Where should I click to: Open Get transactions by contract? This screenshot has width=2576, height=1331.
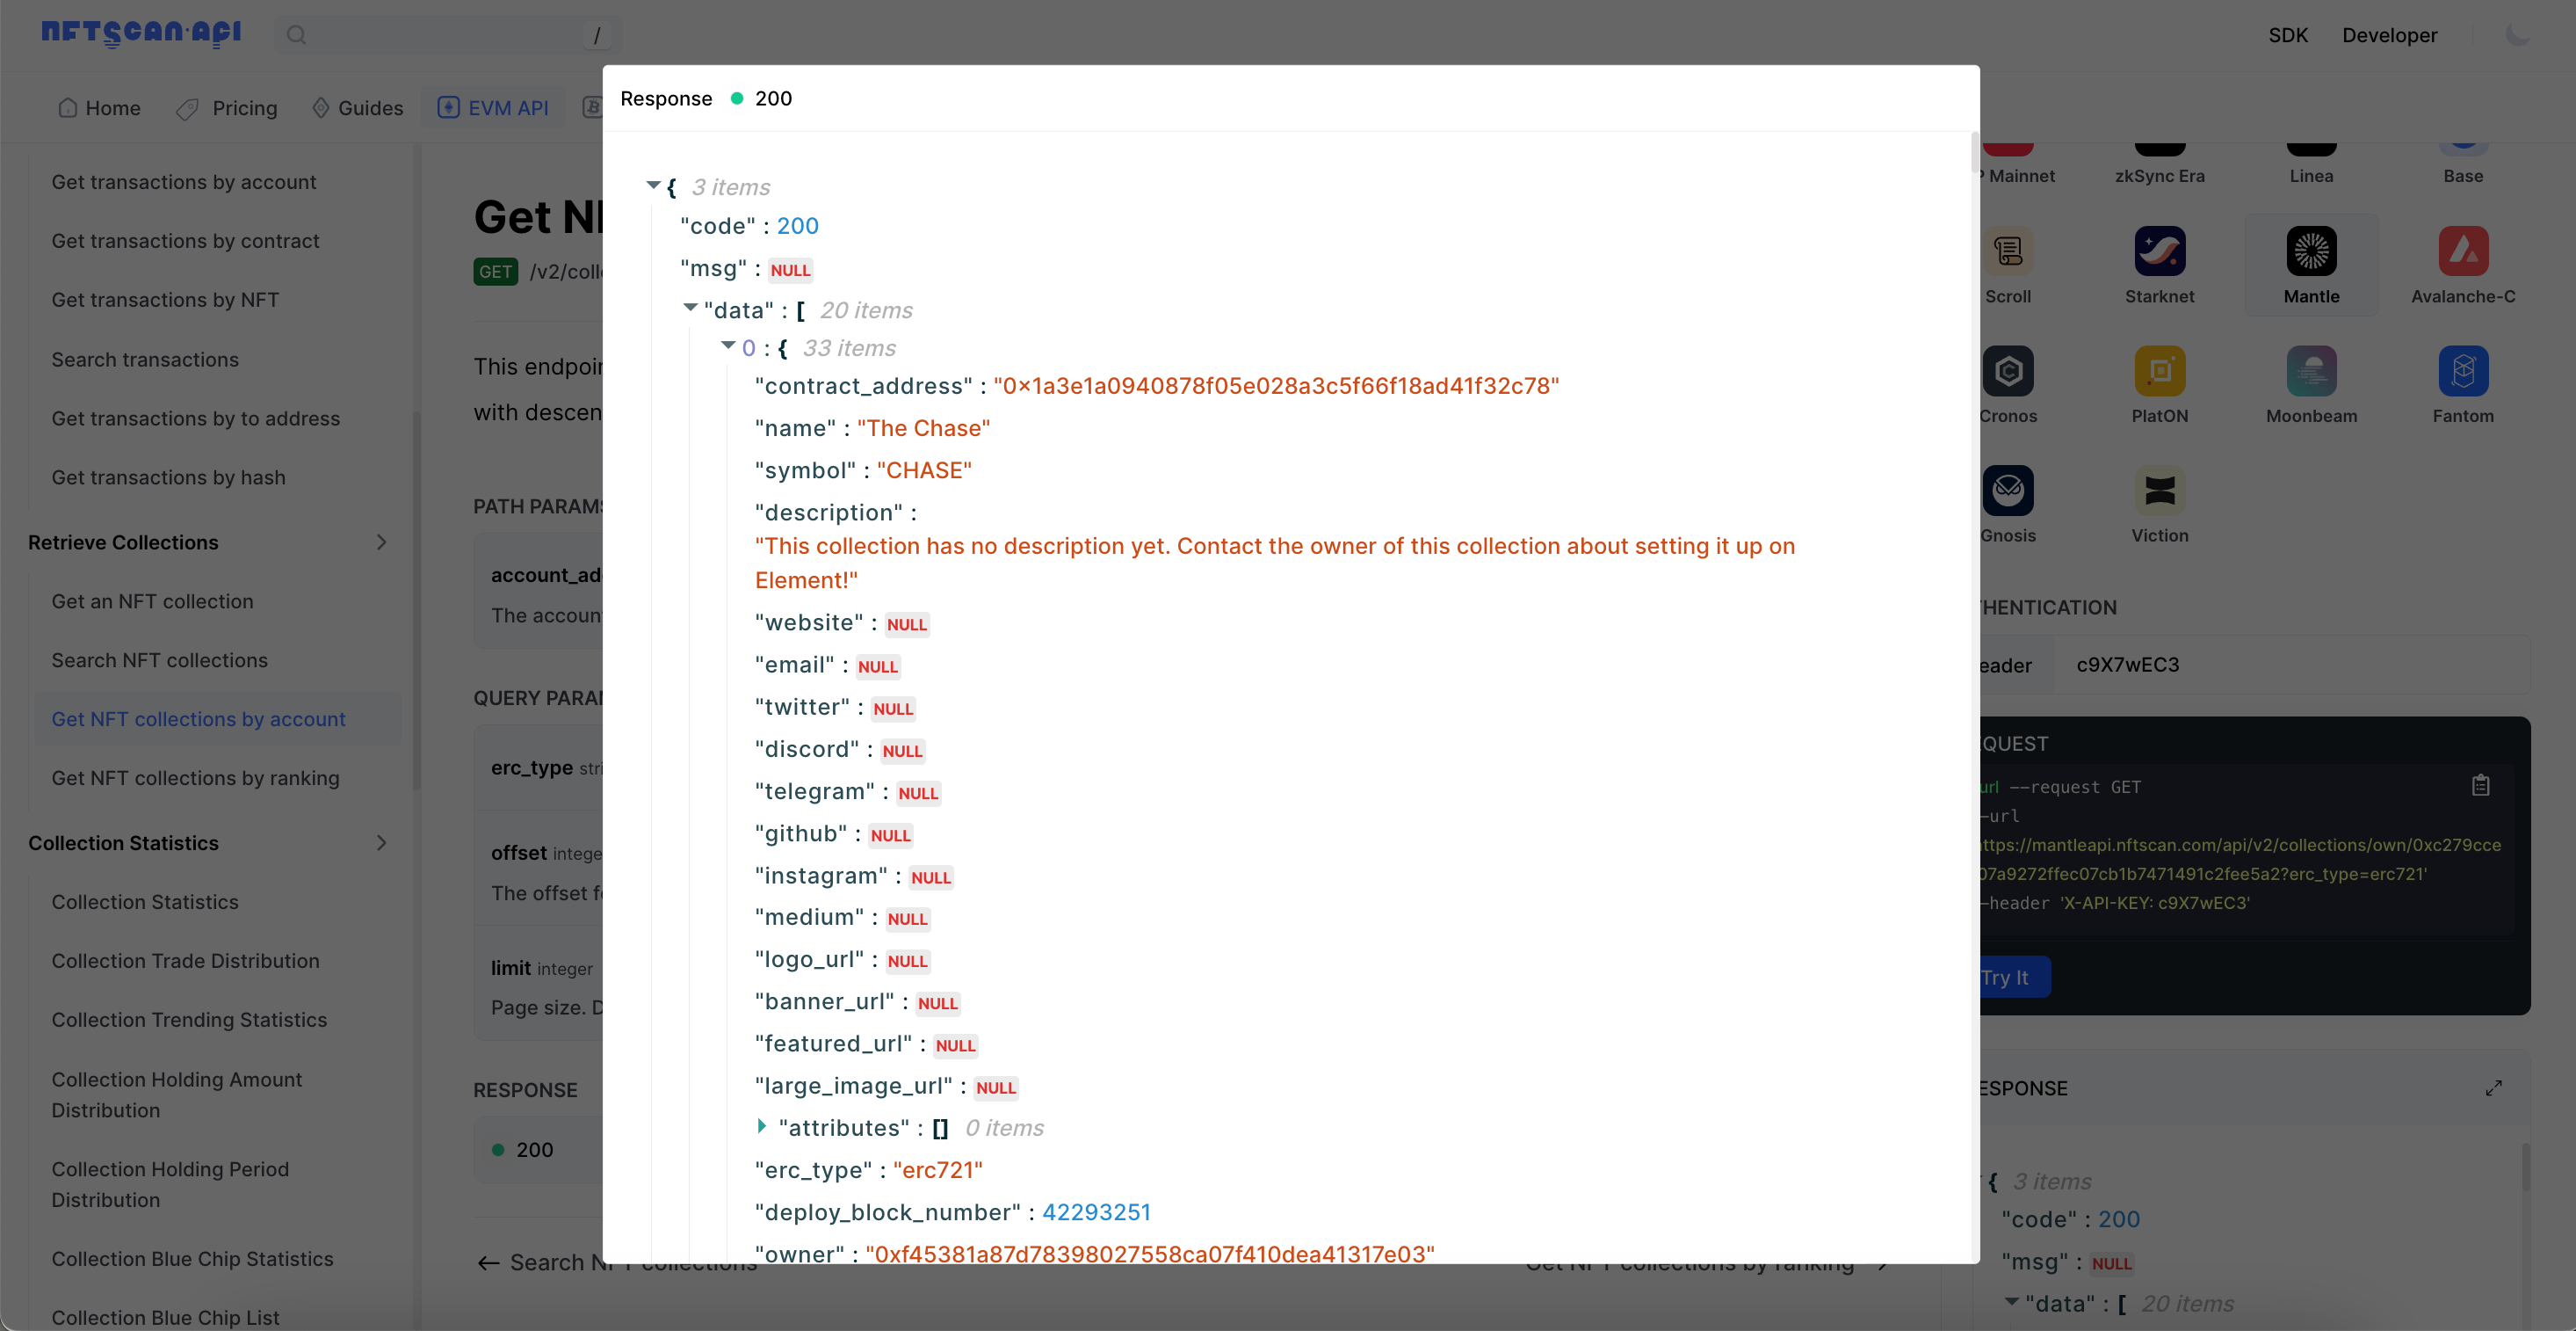tap(185, 241)
